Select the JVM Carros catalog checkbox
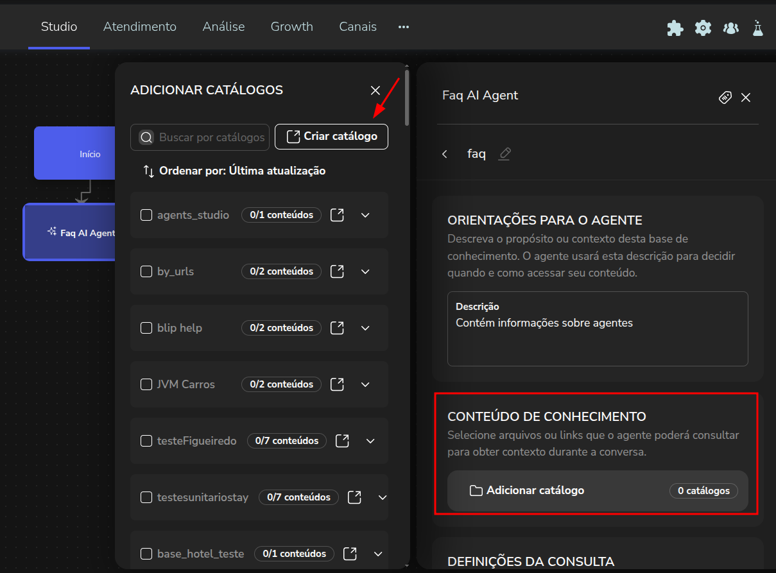The image size is (776, 573). (x=146, y=384)
